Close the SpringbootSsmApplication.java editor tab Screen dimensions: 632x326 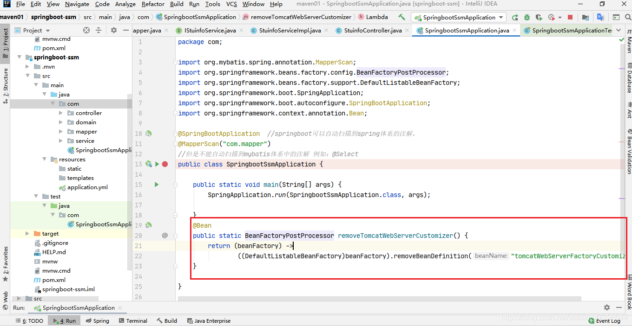[515, 31]
